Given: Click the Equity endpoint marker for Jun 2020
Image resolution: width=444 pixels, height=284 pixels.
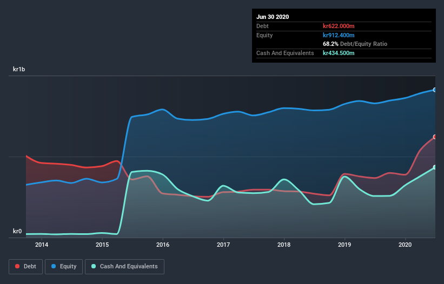Looking at the screenshot, I should pyautogui.click(x=435, y=90).
